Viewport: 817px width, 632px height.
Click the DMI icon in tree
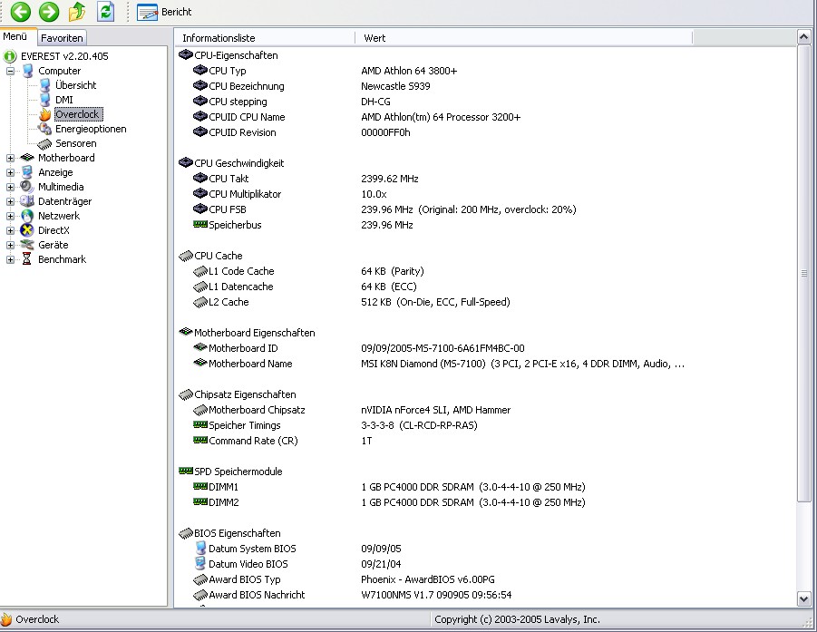point(44,100)
